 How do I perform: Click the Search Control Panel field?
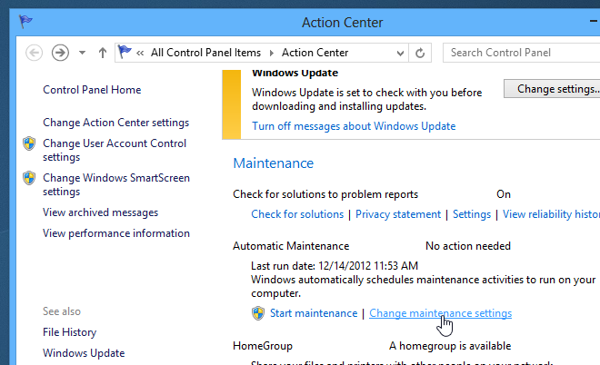tap(521, 53)
